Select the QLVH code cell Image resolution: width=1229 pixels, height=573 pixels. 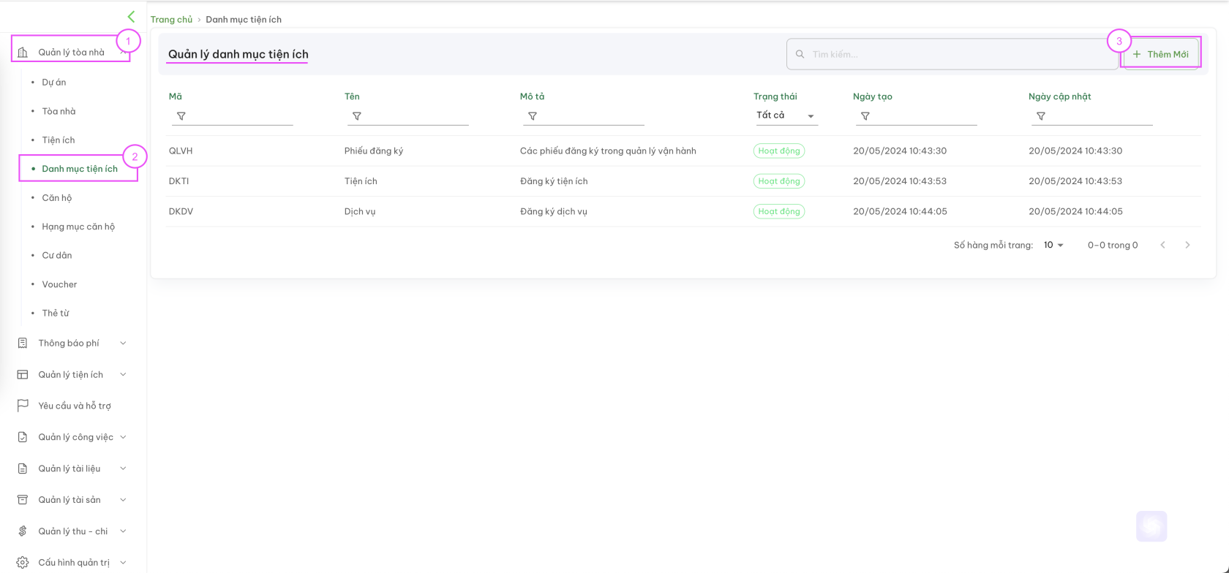point(181,151)
